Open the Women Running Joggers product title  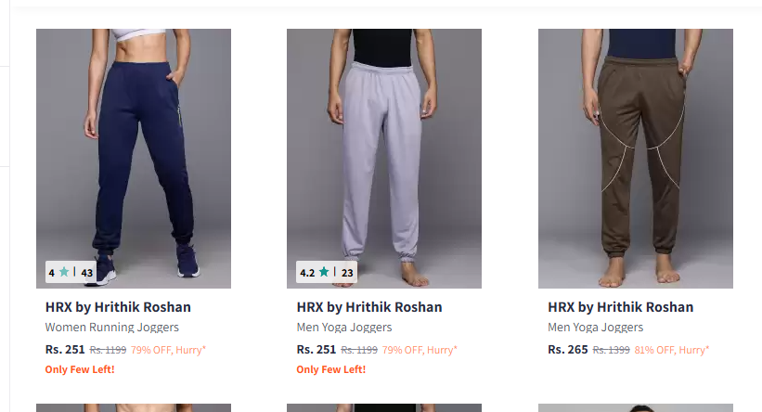(x=112, y=328)
